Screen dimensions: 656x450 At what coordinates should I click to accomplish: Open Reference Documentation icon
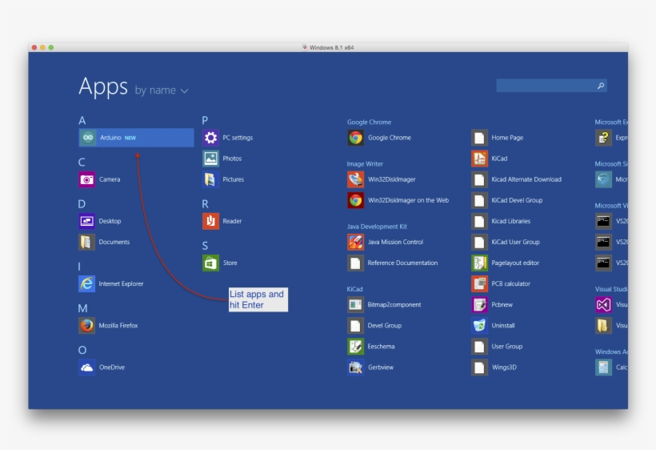pyautogui.click(x=356, y=263)
